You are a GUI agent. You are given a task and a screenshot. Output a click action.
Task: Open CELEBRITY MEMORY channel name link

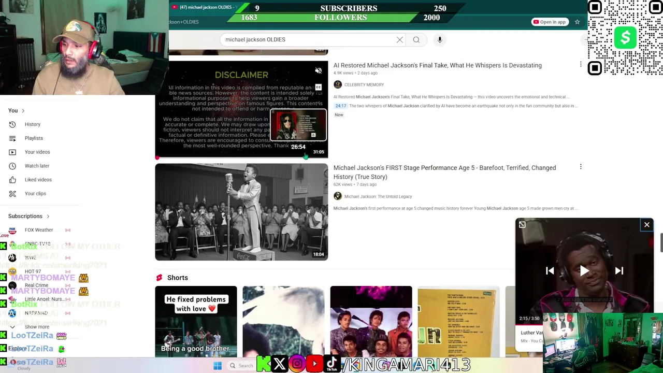pos(364,84)
